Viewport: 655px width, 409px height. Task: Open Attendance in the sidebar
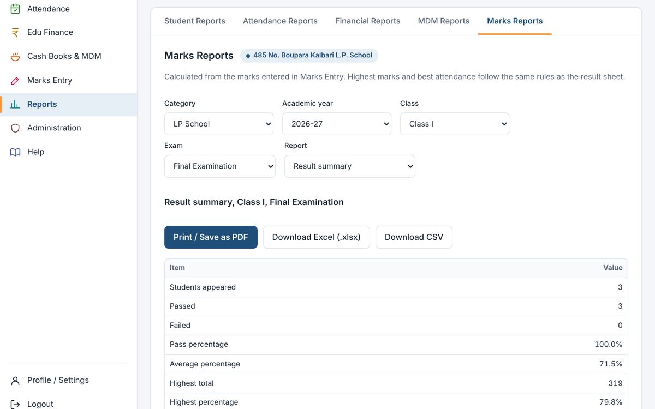pos(68,9)
